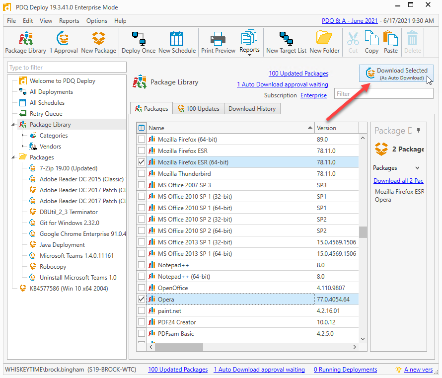Image resolution: width=442 pixels, height=378 pixels.
Task: Collapse the Packages folder node
Action: [x=13, y=157]
